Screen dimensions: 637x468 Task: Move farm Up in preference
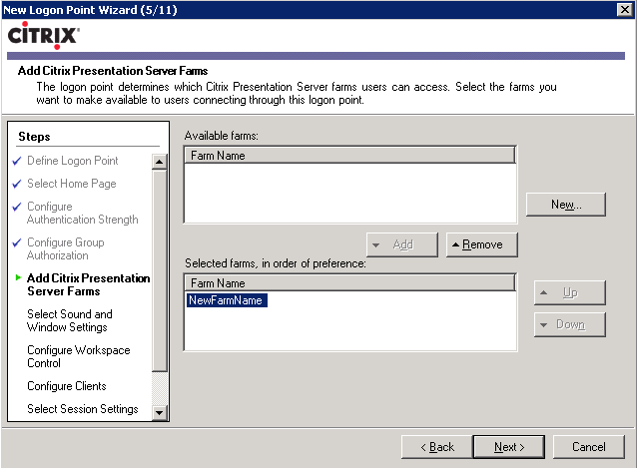569,292
